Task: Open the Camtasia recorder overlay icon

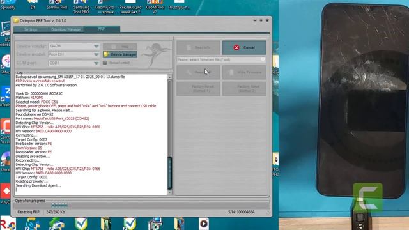Action: [368, 198]
